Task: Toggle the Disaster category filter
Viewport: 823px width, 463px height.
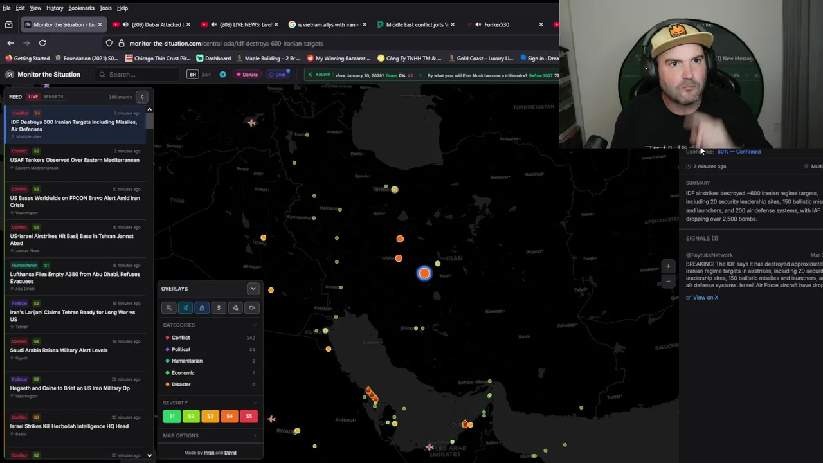Action: pyautogui.click(x=210, y=384)
